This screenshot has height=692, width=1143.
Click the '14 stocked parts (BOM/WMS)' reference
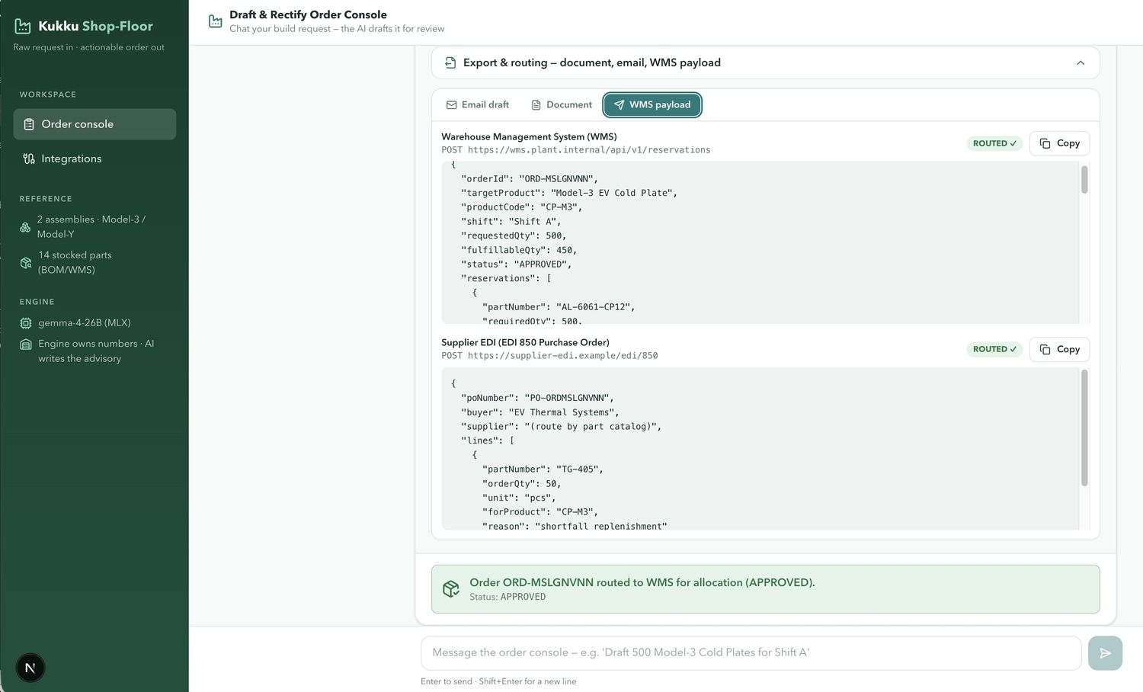pyautogui.click(x=75, y=263)
